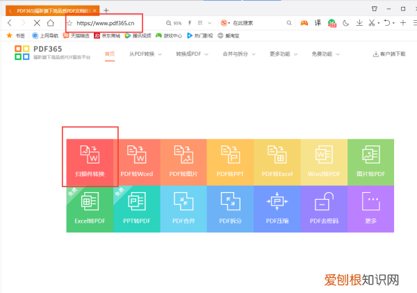Click the search magnifier in search box
Image resolution: width=417 pixels, height=293 pixels.
tap(289, 23)
